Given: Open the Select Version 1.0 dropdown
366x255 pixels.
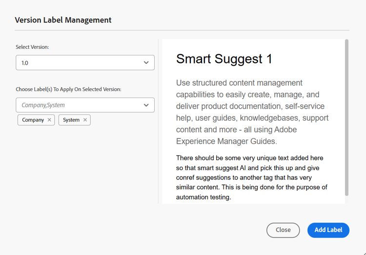Looking at the screenshot, I should pos(78,63).
